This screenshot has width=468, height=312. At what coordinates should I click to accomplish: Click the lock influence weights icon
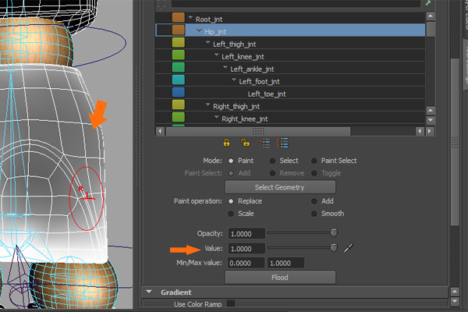[227, 144]
